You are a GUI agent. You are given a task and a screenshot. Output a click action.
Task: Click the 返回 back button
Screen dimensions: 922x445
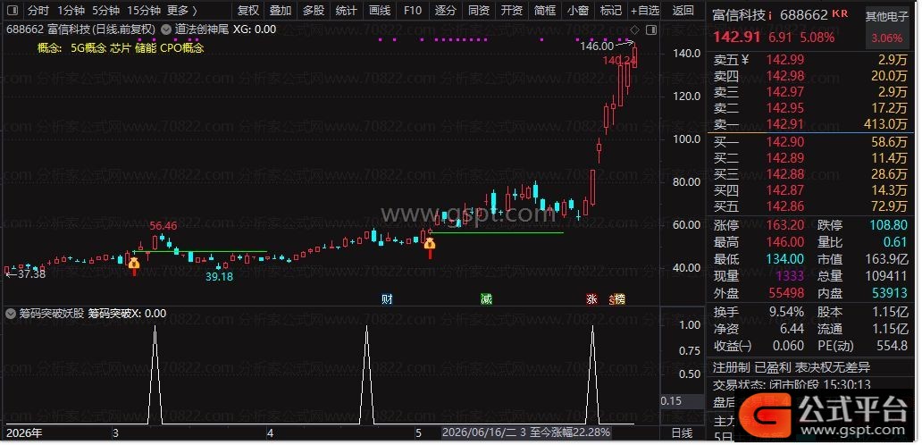coord(683,10)
